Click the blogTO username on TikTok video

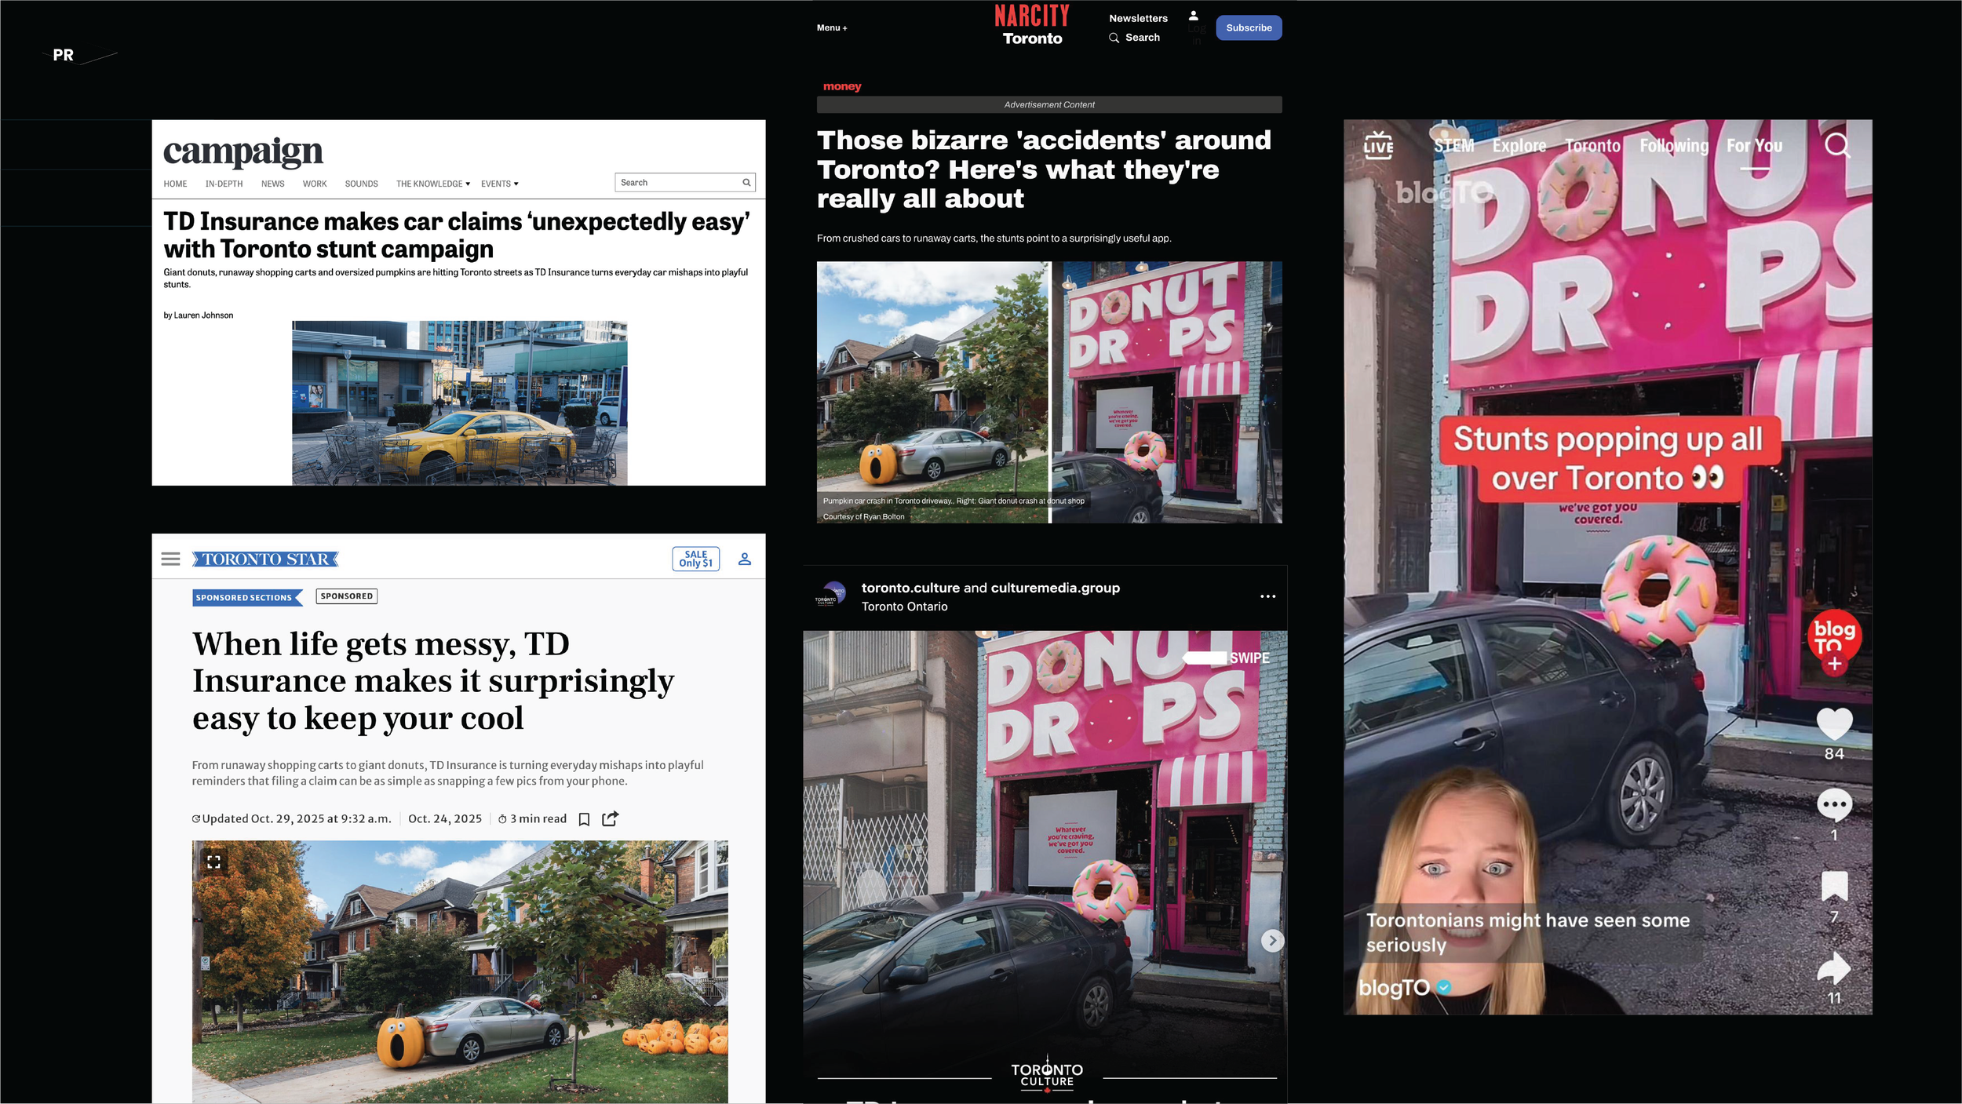pos(1394,987)
